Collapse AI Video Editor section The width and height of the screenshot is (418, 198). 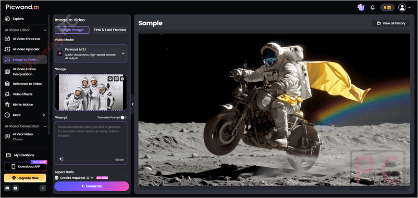click(45, 30)
